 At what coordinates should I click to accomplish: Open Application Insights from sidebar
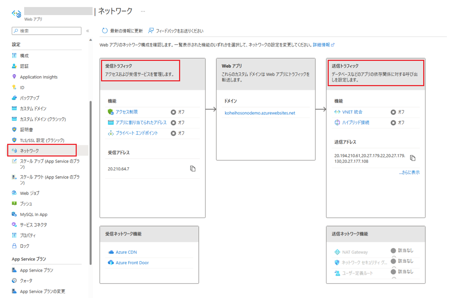tap(39, 77)
